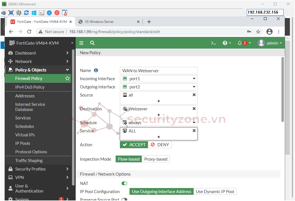Click the policy Name input field
Image resolution: width=295 pixels, height=201 pixels.
pyautogui.click(x=158, y=71)
